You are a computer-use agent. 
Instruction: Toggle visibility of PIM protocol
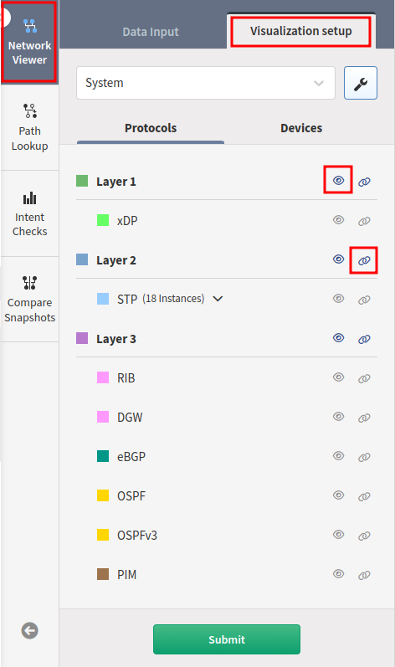pyautogui.click(x=338, y=573)
